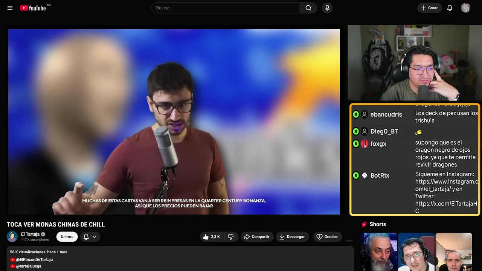Click the search magnifier button
Viewport: 482px width, 271px height.
(x=308, y=8)
